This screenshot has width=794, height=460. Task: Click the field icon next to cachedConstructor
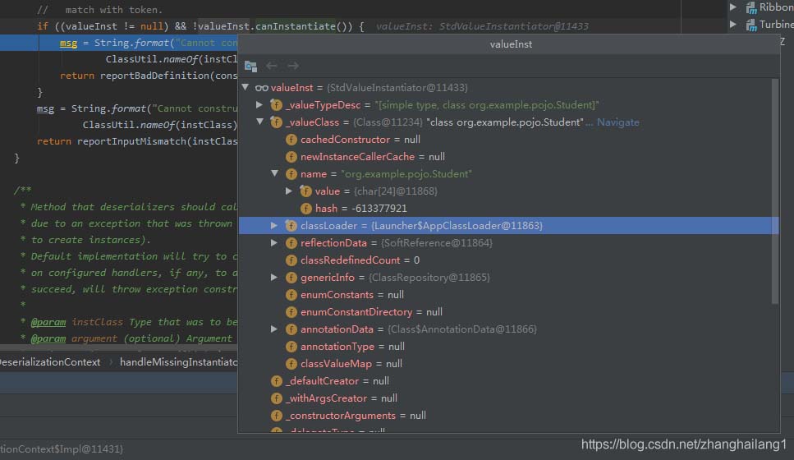pos(291,140)
